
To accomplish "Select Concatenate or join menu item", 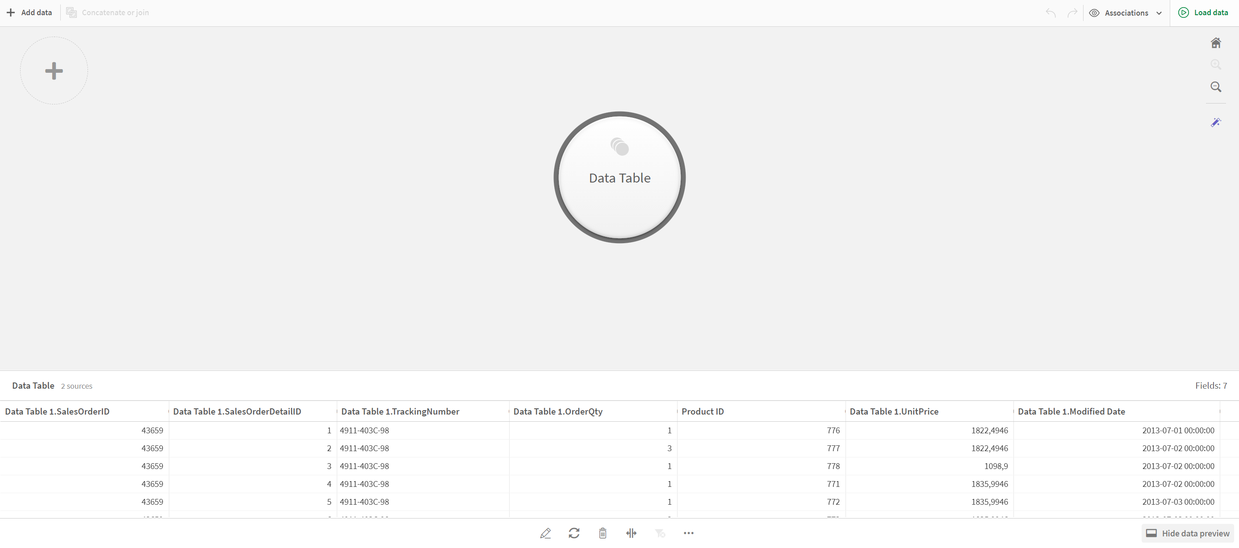I will [x=110, y=12].
